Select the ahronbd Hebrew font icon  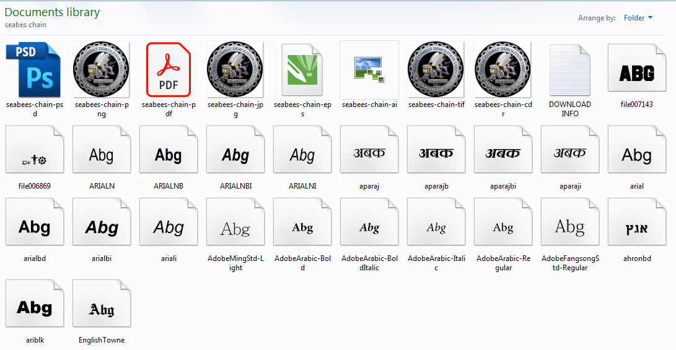[x=636, y=227]
